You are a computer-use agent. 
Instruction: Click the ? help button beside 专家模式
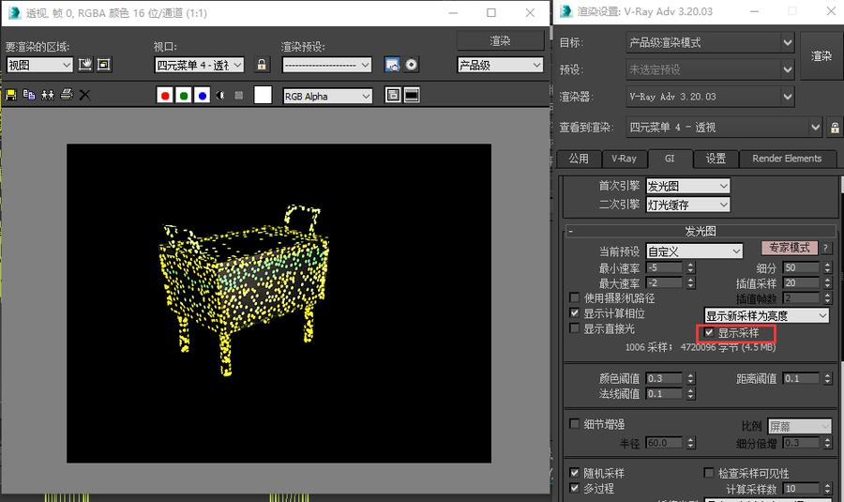coord(825,249)
